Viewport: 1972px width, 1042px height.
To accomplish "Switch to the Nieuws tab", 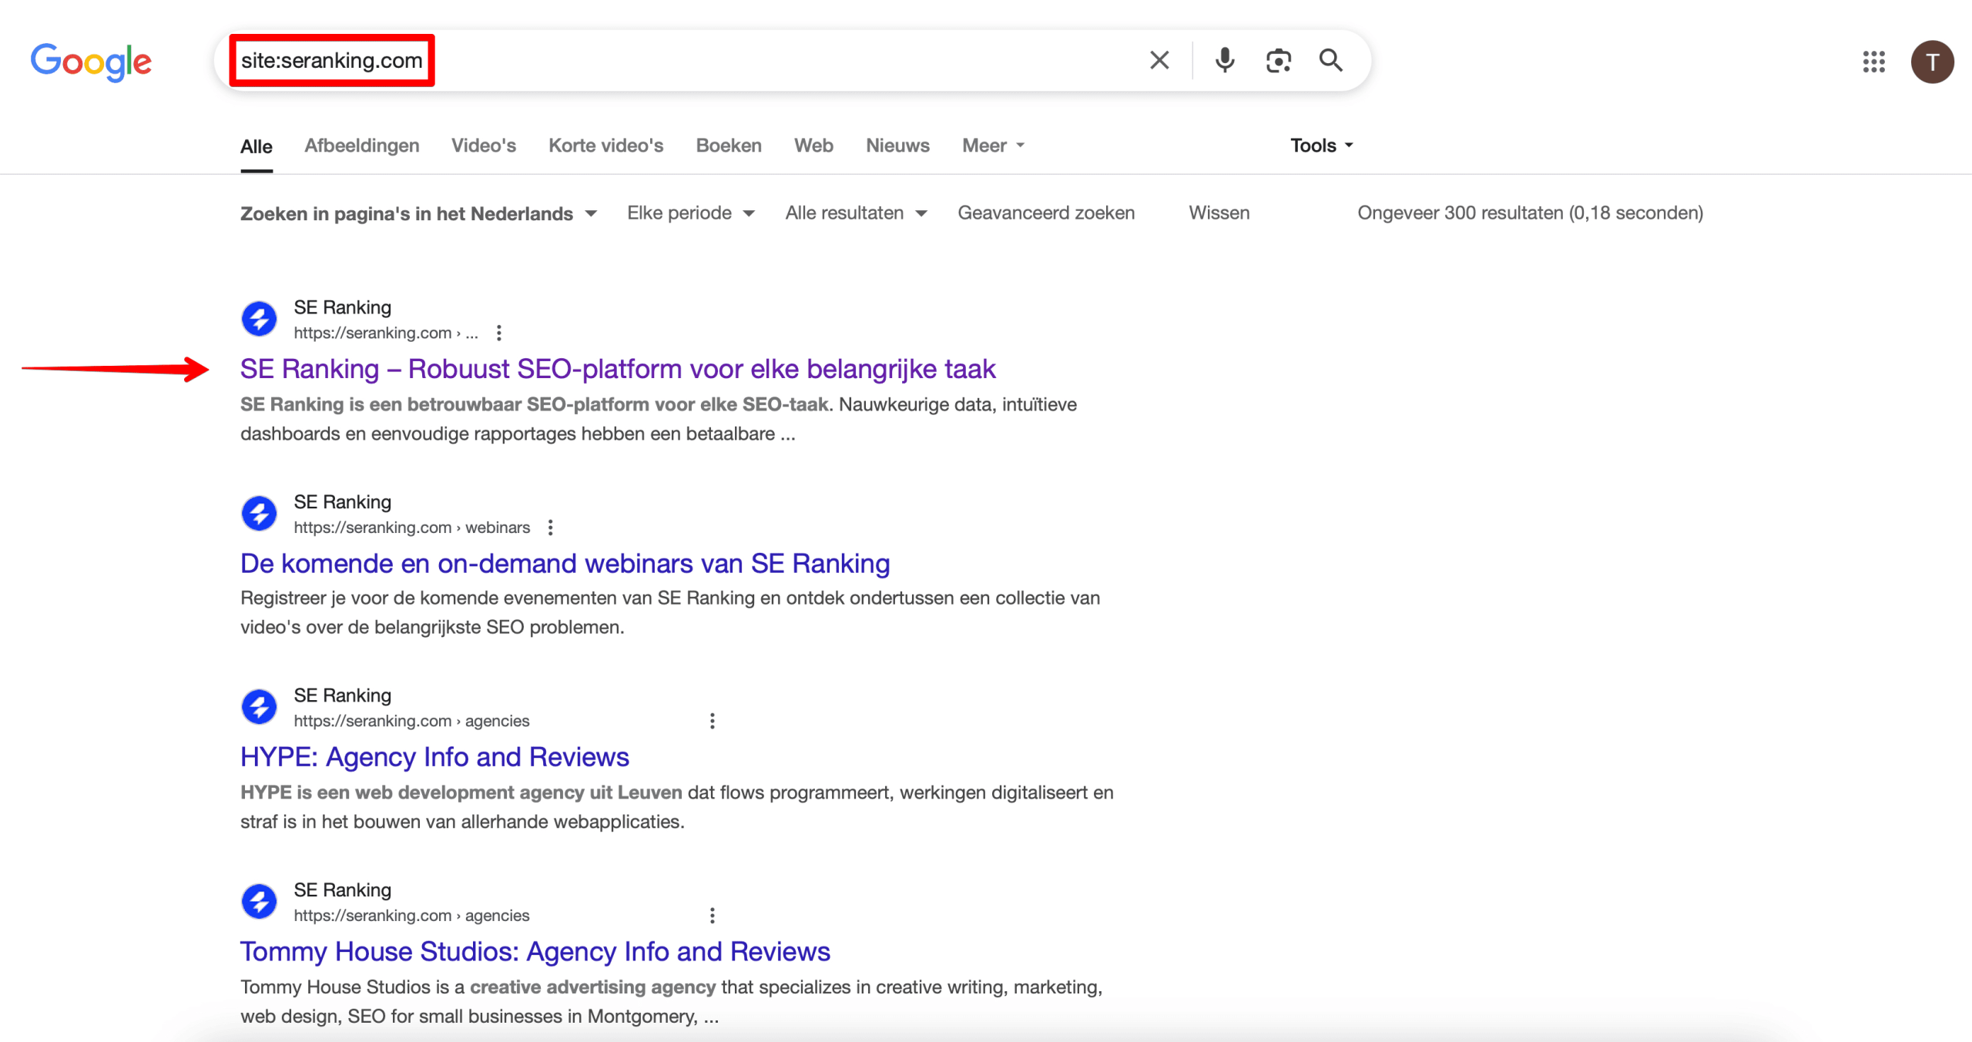I will [x=897, y=146].
